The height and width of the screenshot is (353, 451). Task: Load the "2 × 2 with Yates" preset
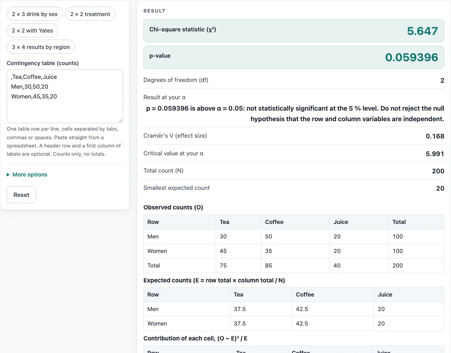coord(33,31)
